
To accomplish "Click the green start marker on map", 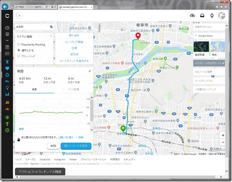I will point(123,128).
